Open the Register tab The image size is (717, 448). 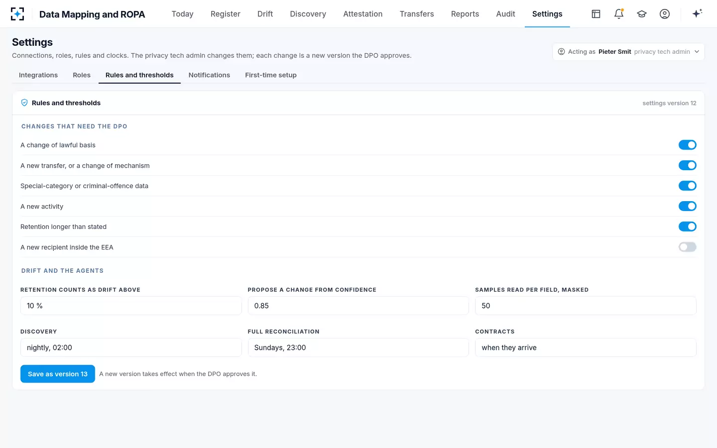(225, 14)
